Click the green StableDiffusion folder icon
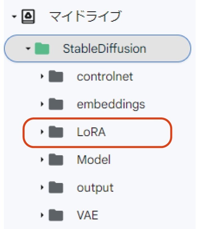197x229 pixels. coord(42,49)
